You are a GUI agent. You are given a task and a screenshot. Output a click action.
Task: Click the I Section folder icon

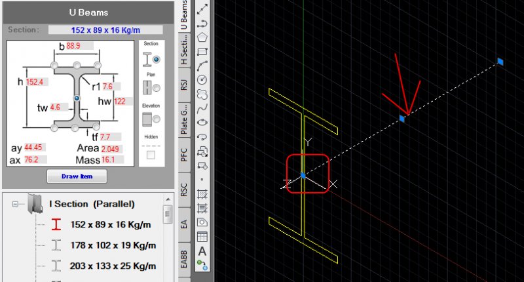click(x=35, y=203)
